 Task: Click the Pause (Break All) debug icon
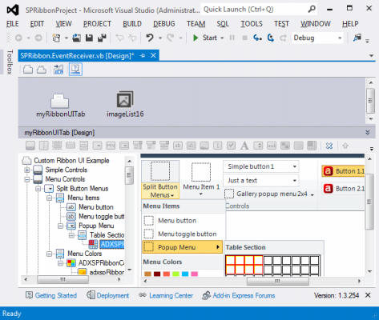pos(232,38)
